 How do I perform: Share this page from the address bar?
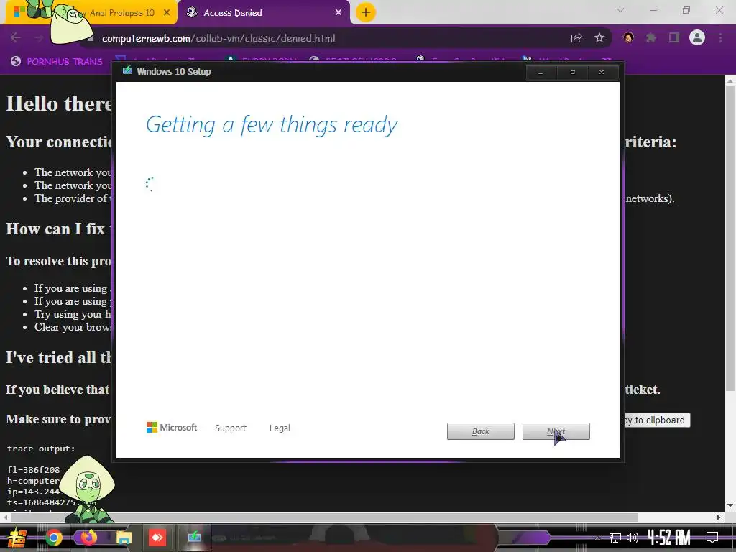pos(576,38)
